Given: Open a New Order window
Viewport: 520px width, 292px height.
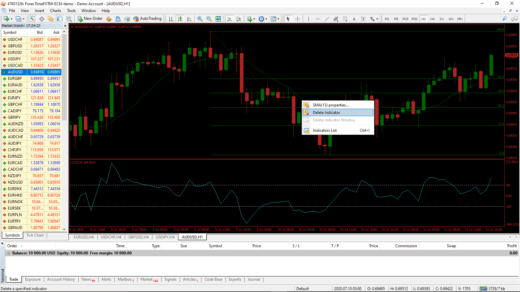Looking at the screenshot, I should coord(90,18).
